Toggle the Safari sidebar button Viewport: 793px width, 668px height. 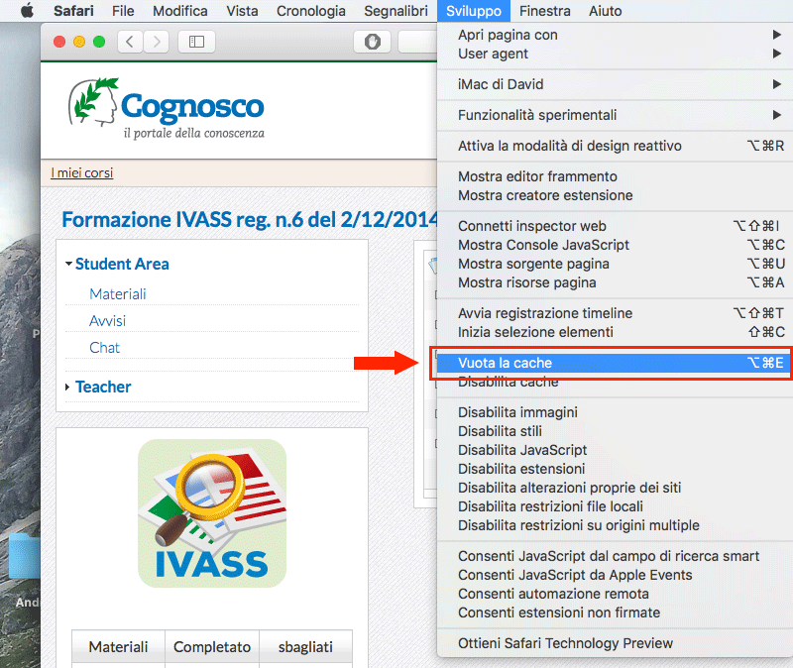click(196, 42)
